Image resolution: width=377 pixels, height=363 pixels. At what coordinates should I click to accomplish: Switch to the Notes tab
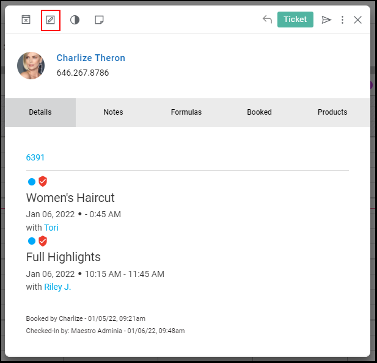(113, 112)
